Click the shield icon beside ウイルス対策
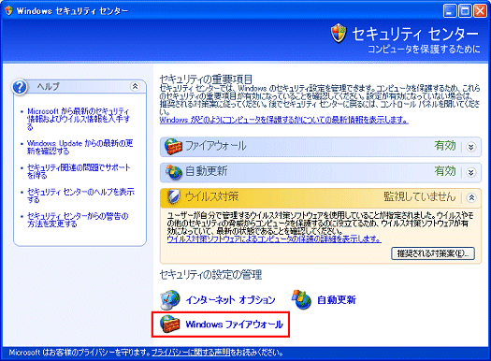This screenshot has height=361, width=491. tap(173, 197)
